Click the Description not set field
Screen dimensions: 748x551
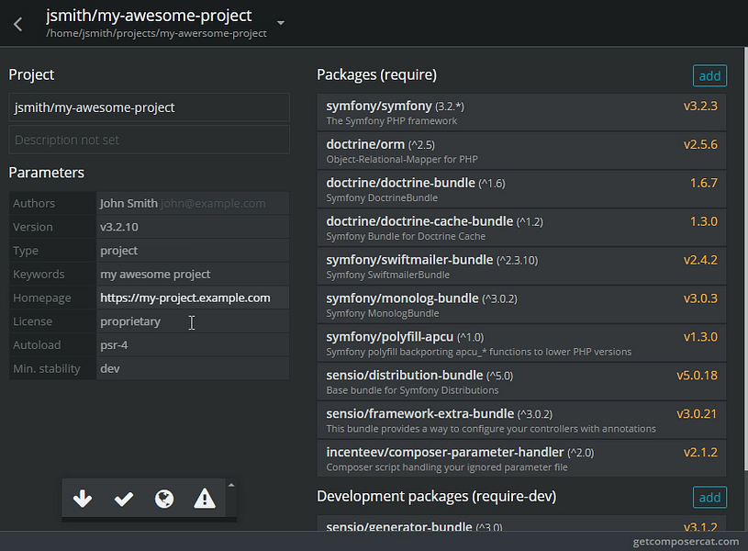(x=150, y=140)
